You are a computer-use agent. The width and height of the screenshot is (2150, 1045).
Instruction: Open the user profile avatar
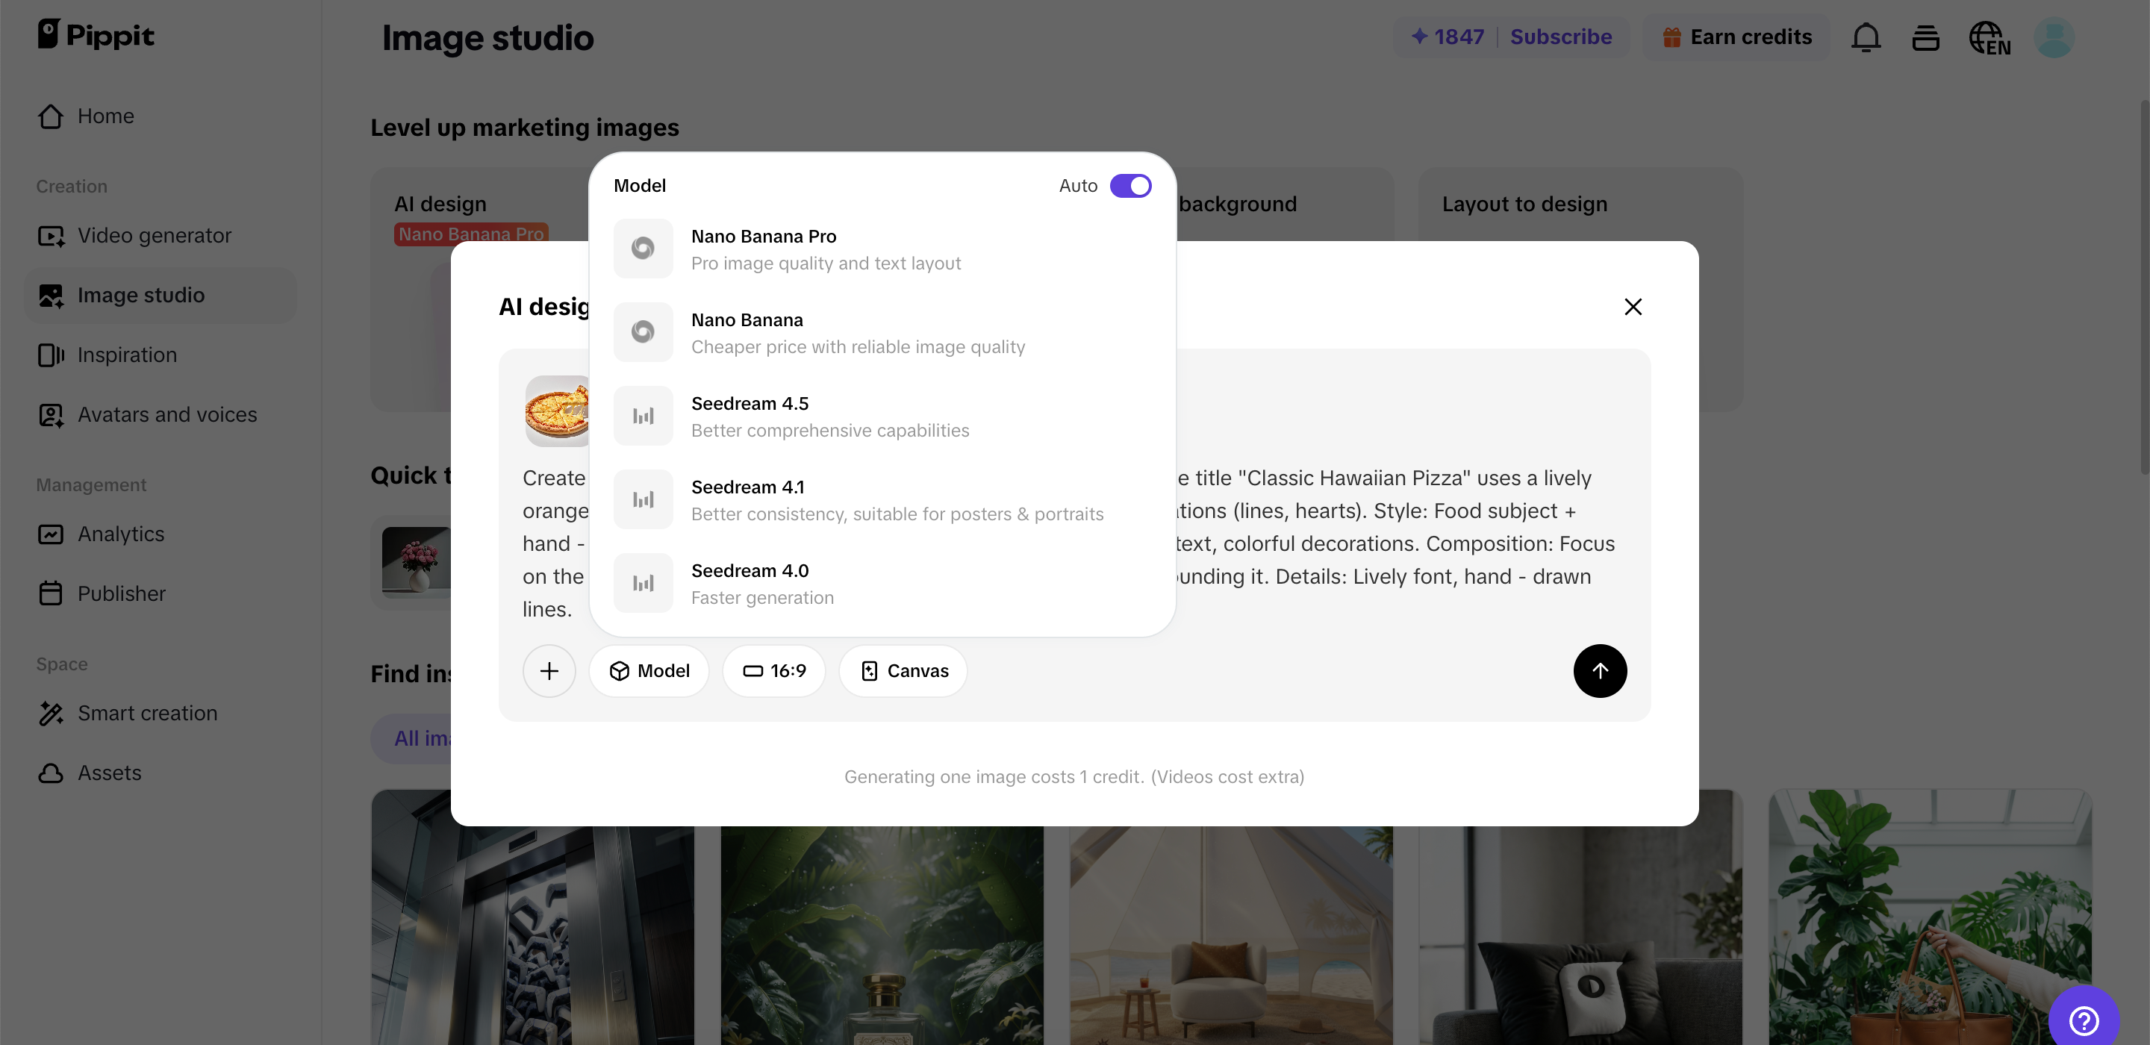(2053, 37)
